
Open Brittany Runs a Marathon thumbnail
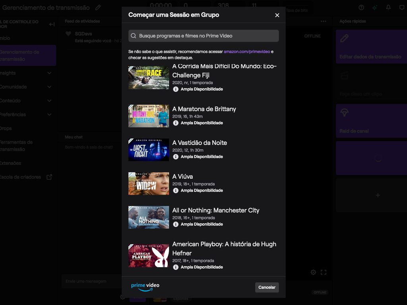pos(149,116)
